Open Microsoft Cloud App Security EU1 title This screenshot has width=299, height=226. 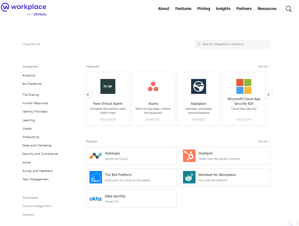click(244, 101)
